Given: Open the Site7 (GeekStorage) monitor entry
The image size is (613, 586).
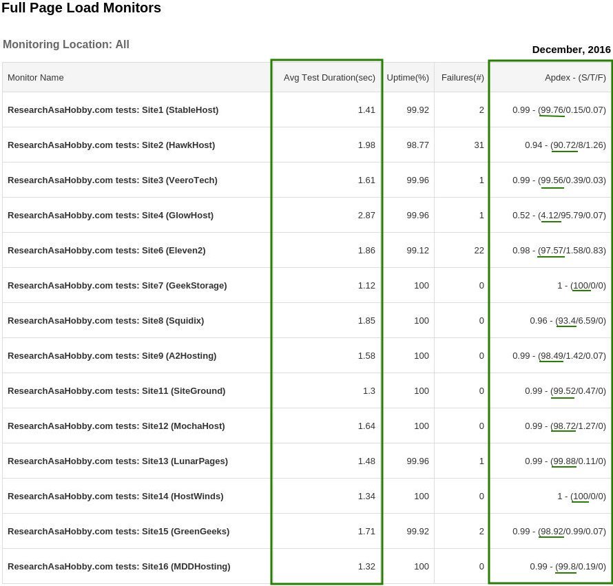Looking at the screenshot, I should pyautogui.click(x=116, y=285).
